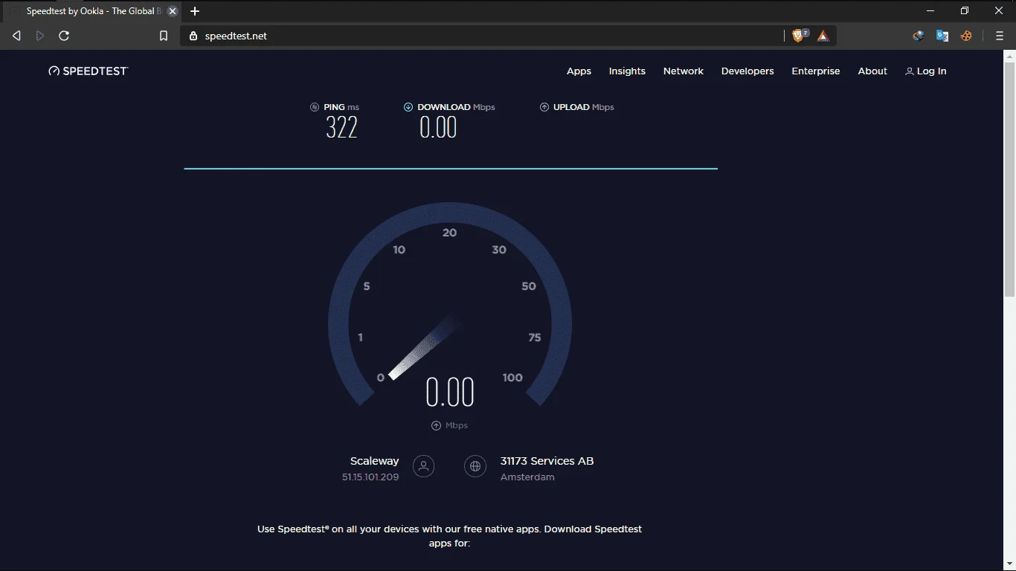1016x571 pixels.
Task: Click the "Use Speedtest on all your devices" text
Action: 449,536
